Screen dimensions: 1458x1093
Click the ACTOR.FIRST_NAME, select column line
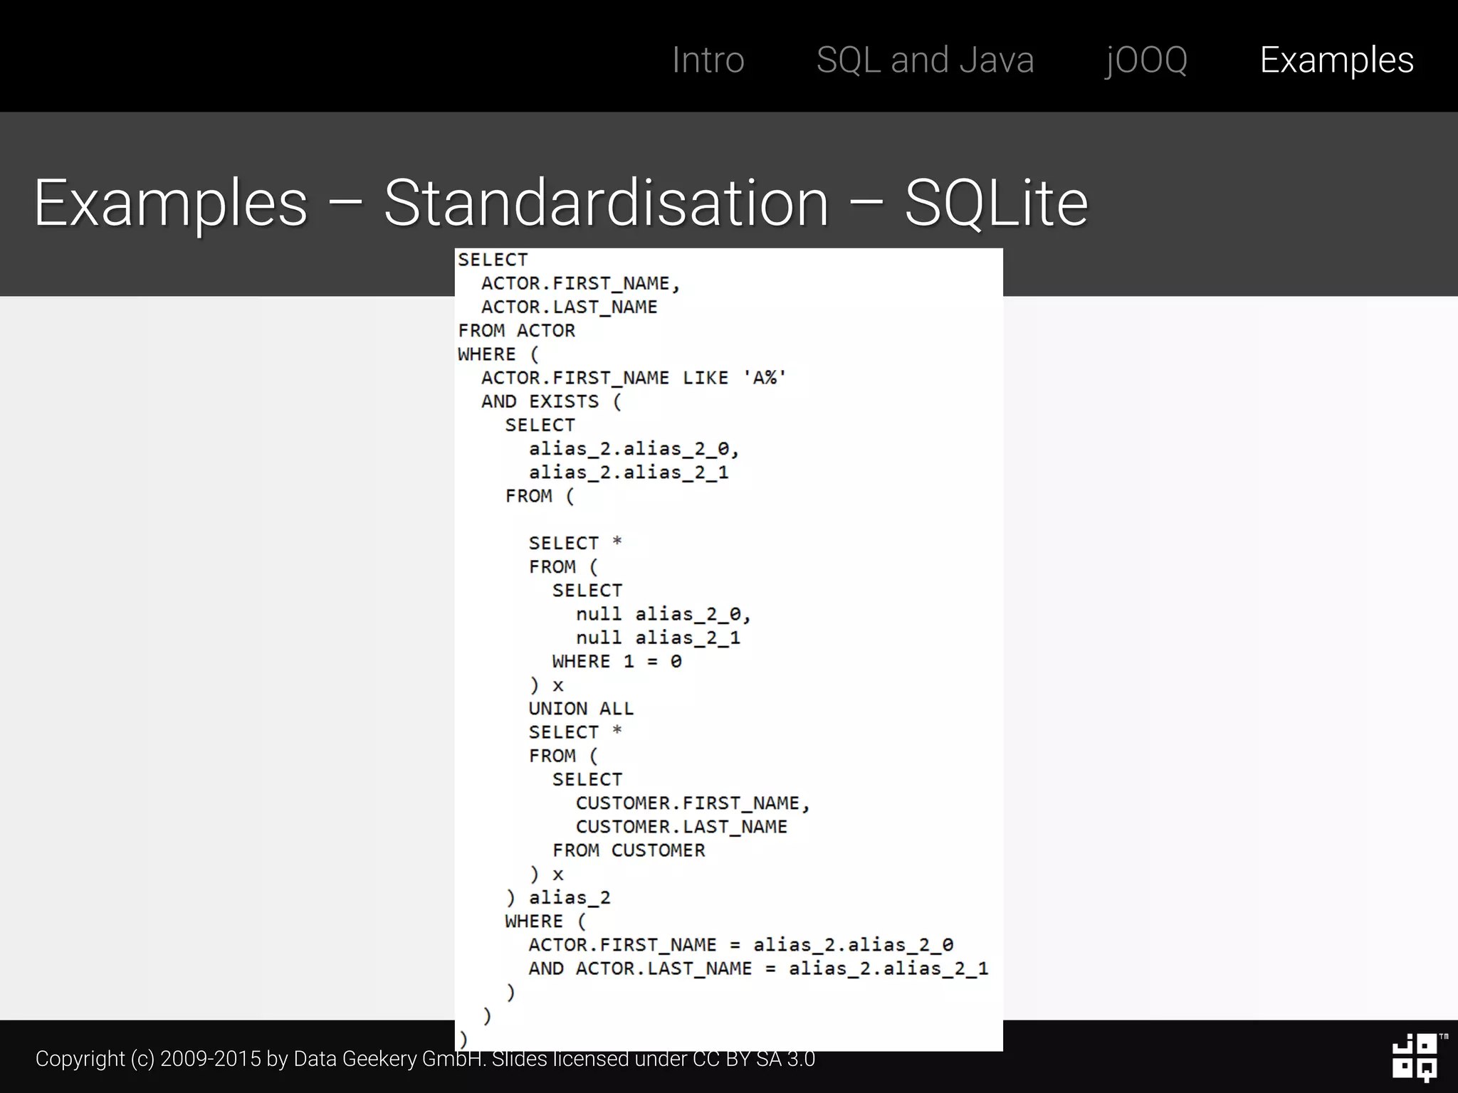pos(580,284)
